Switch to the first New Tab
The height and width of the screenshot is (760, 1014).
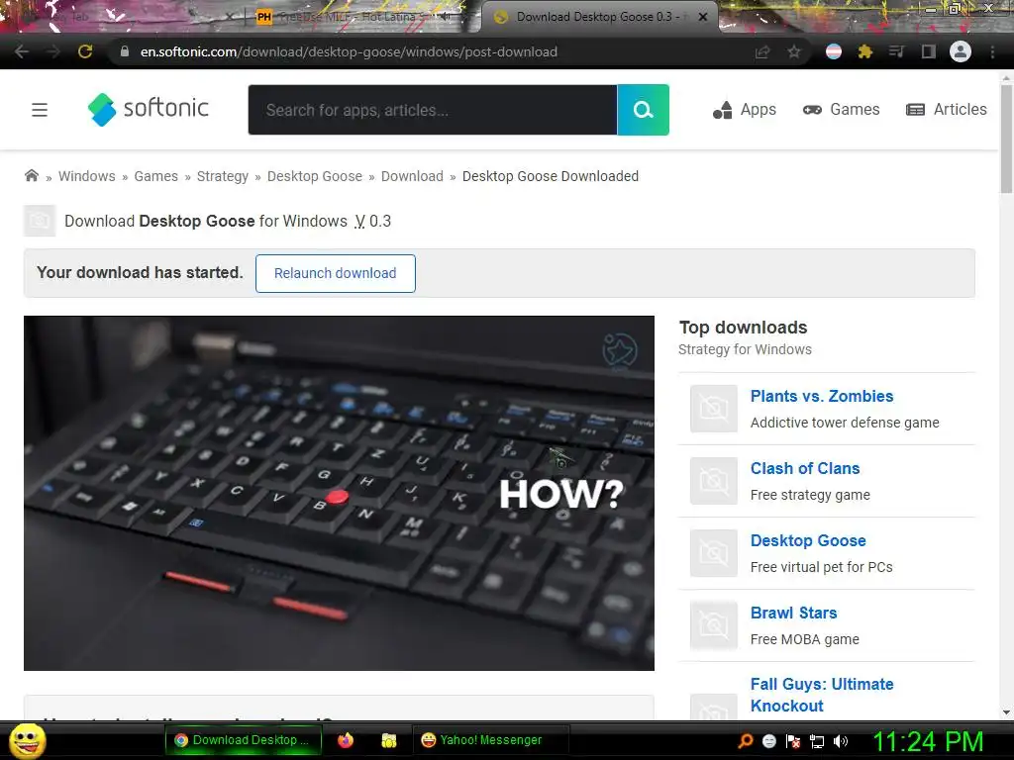(123, 17)
